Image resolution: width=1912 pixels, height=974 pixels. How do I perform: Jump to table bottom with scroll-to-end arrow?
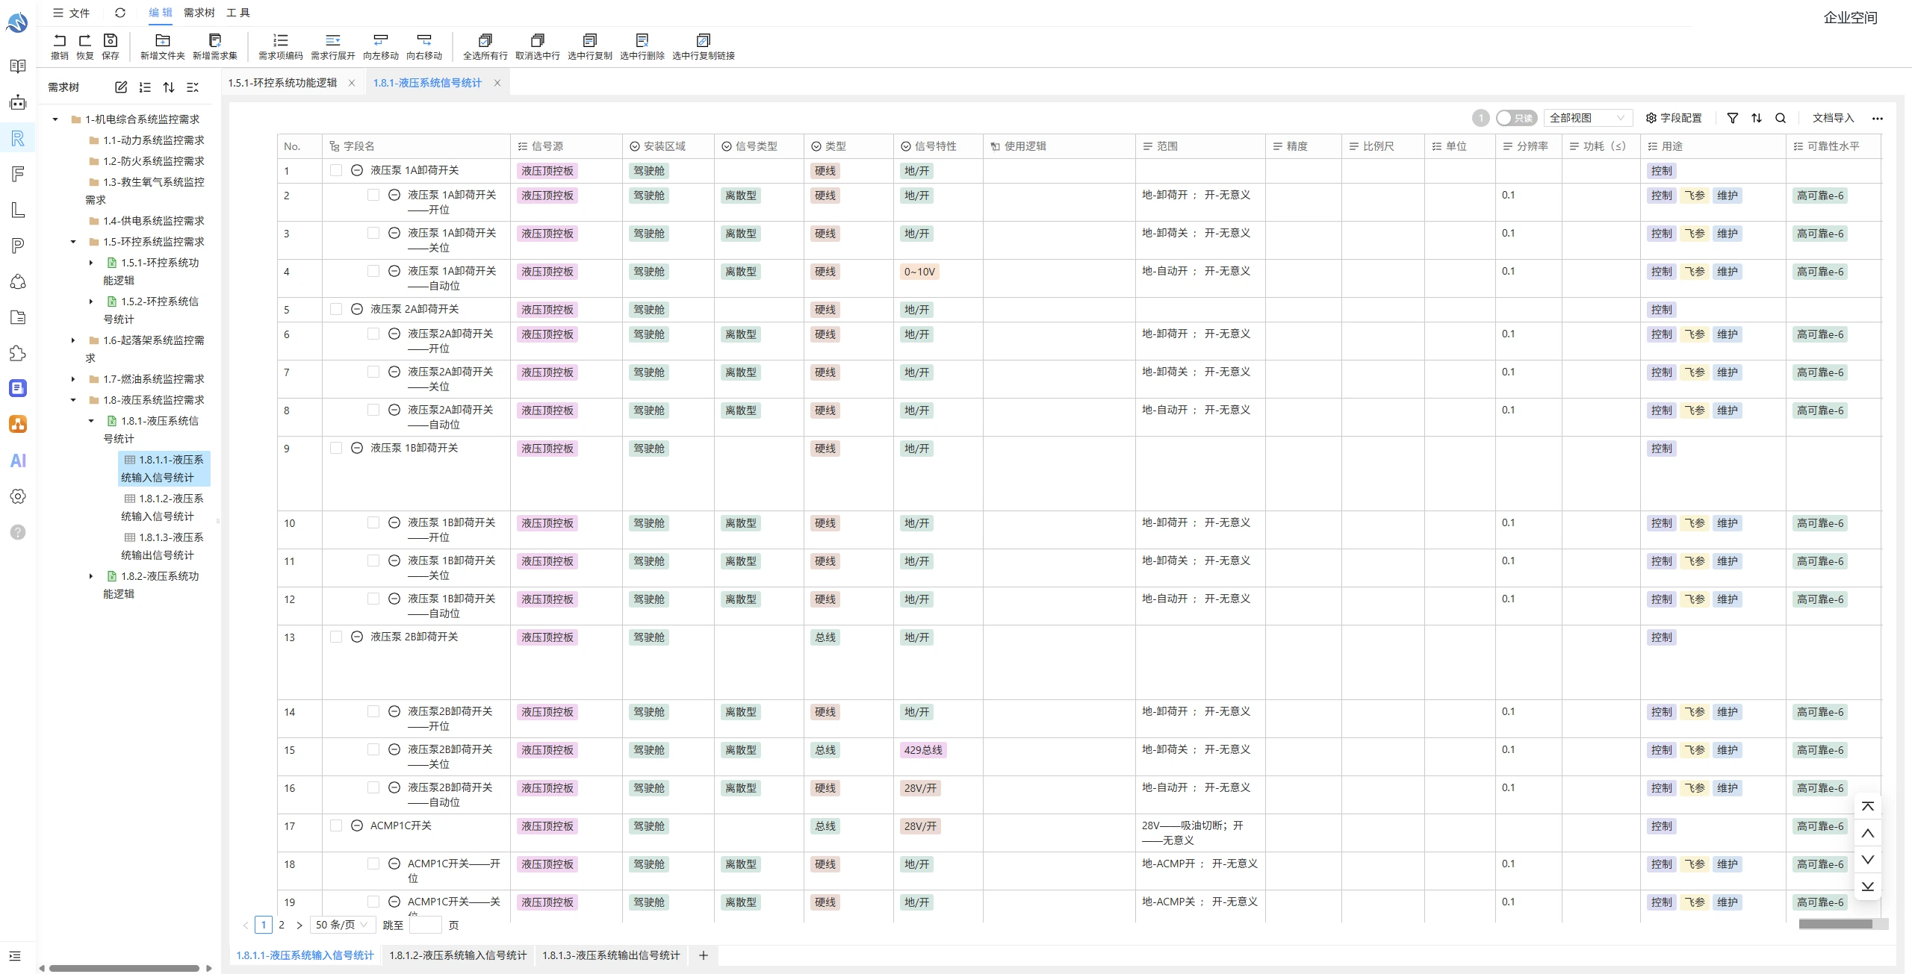1868,887
